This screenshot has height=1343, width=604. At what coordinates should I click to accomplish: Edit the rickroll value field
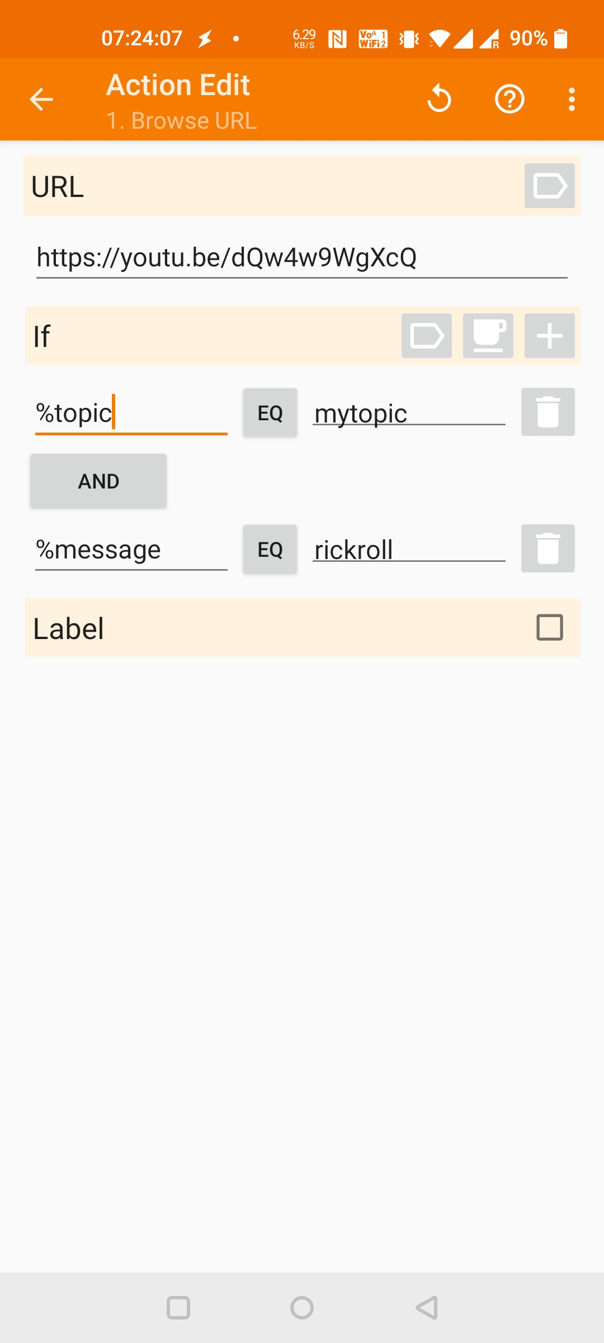tap(409, 550)
